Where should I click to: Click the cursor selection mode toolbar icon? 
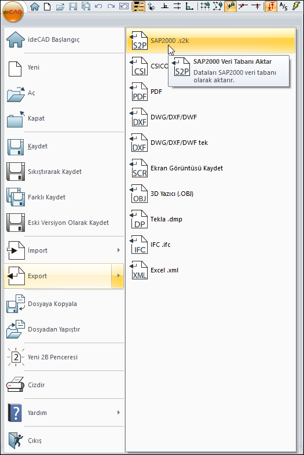[x=151, y=6]
